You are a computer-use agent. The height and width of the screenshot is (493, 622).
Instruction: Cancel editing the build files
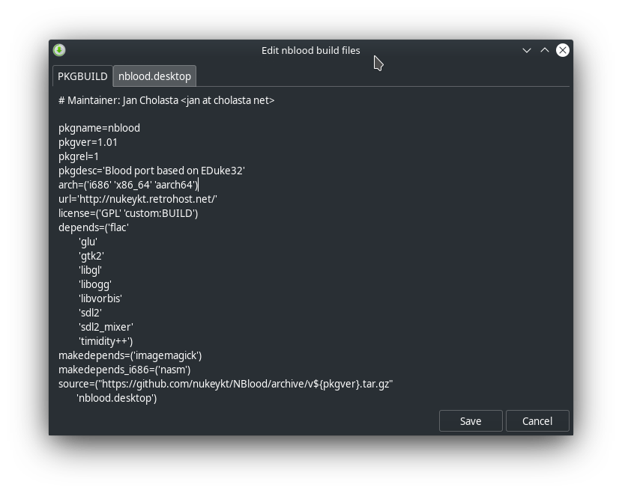coord(537,421)
